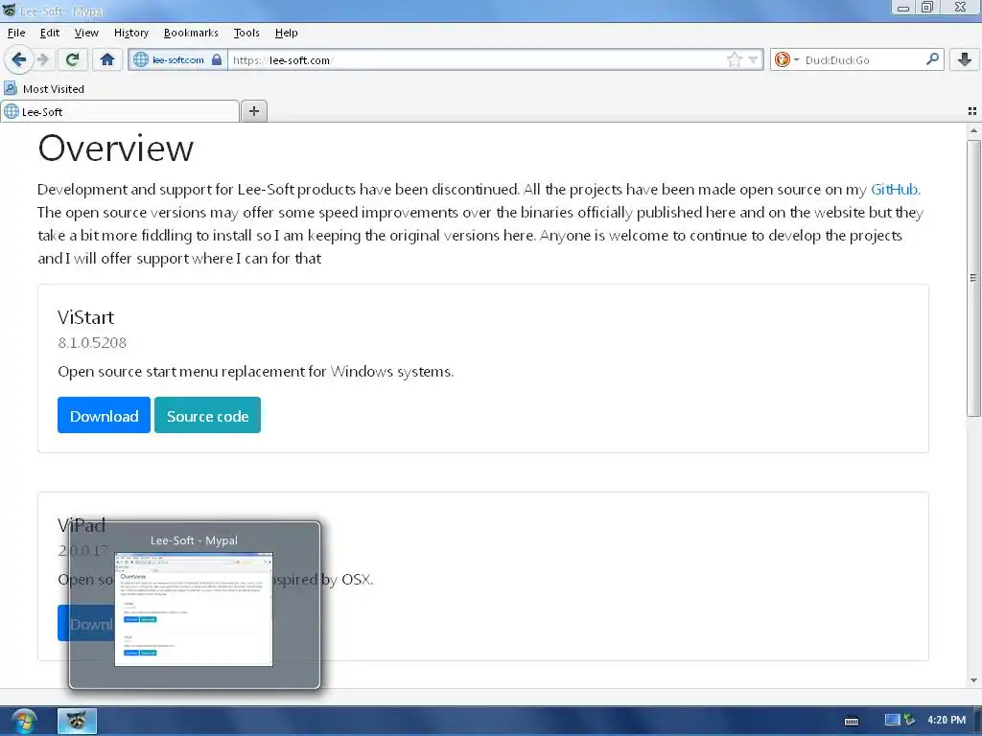Viewport: 982px width, 736px height.
Task: Bookmark this page with the star icon
Action: coord(734,59)
